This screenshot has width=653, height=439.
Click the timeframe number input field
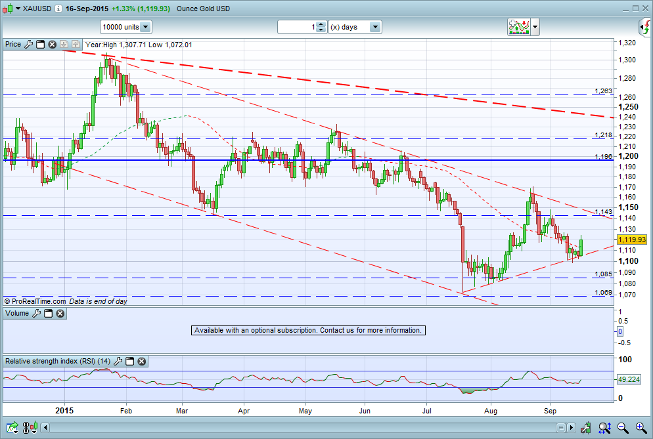(x=298, y=27)
